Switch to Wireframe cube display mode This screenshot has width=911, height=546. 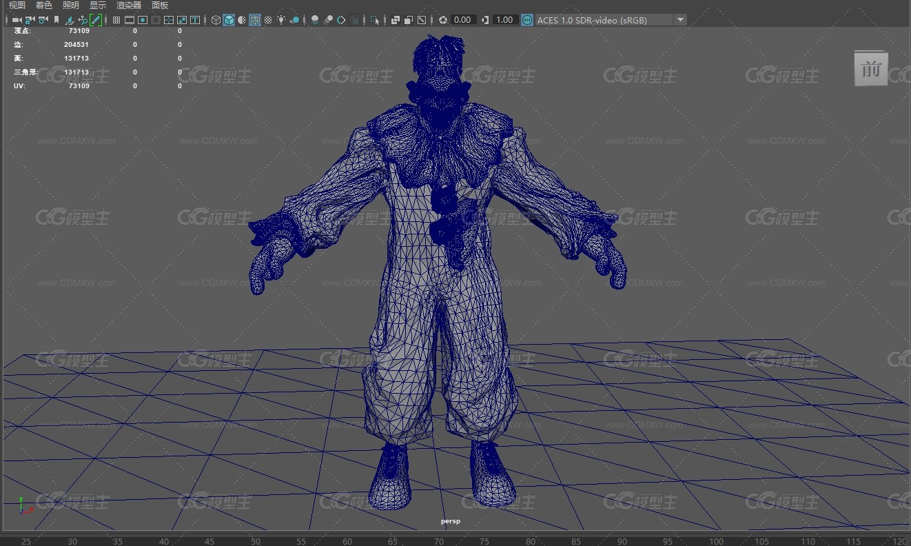click(216, 20)
